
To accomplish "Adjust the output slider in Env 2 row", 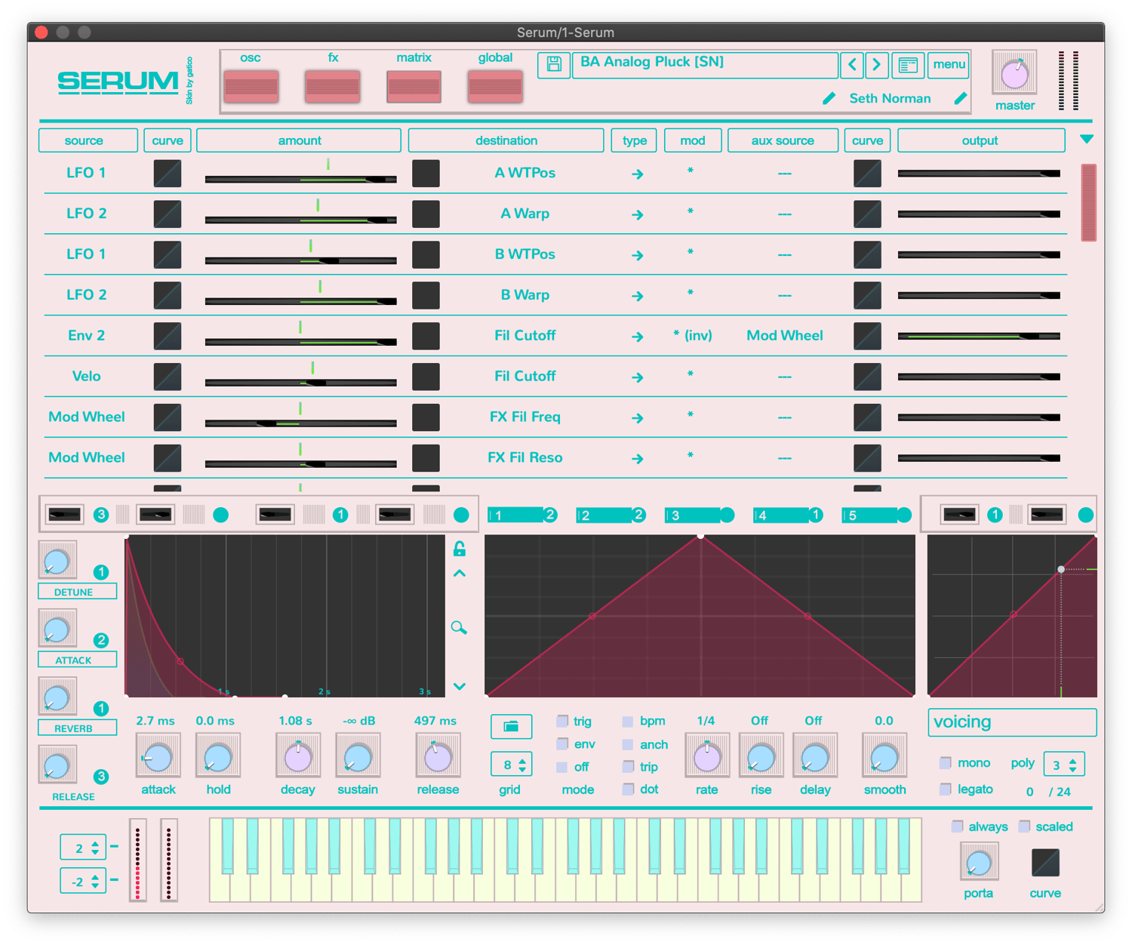I will pos(979,336).
